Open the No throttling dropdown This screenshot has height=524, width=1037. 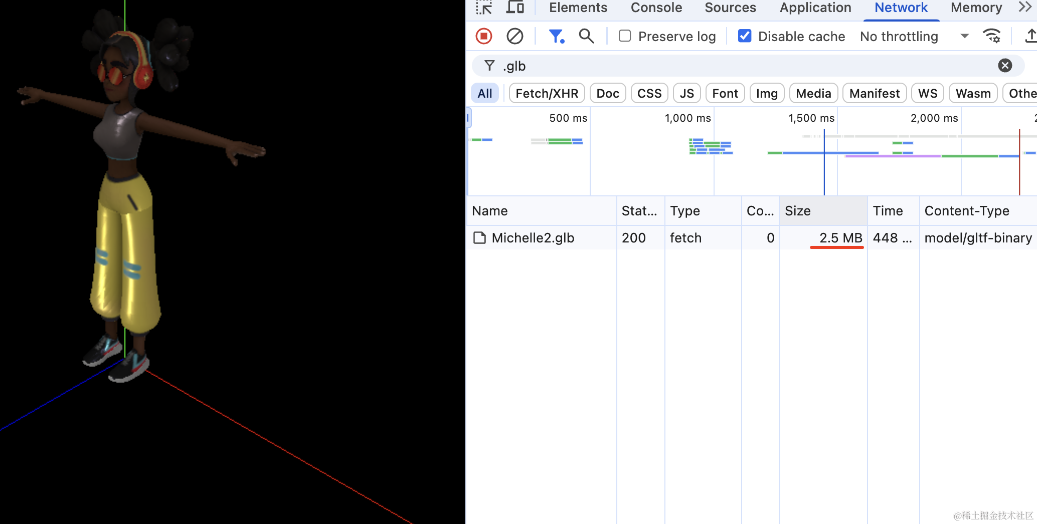(x=914, y=36)
